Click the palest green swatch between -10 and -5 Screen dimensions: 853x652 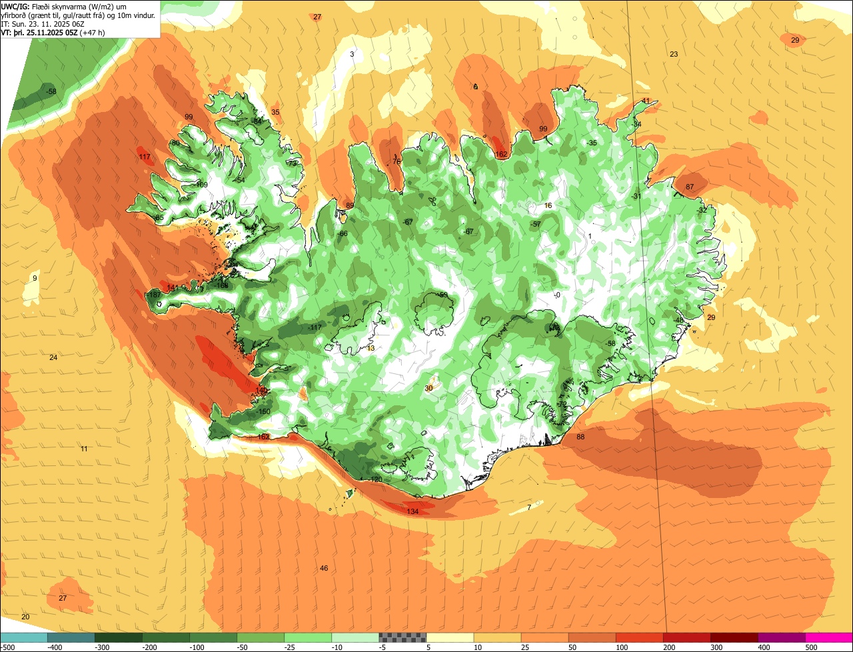355,638
